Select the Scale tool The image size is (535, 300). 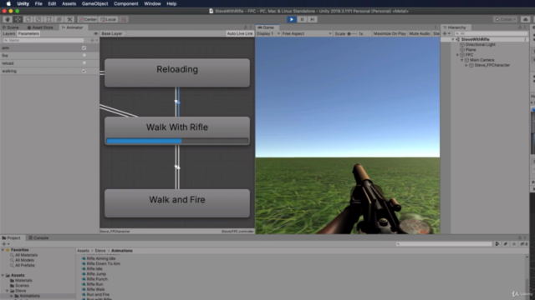tap(38, 19)
